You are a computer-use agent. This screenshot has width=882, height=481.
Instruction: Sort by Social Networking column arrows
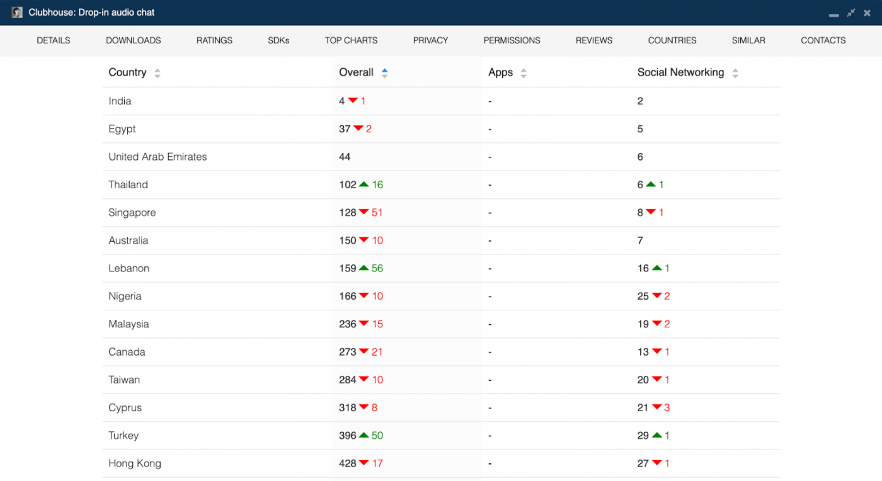pyautogui.click(x=735, y=73)
